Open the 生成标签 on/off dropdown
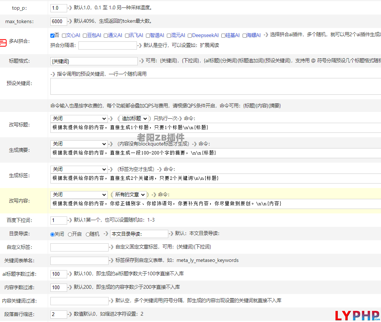 click(x=79, y=169)
